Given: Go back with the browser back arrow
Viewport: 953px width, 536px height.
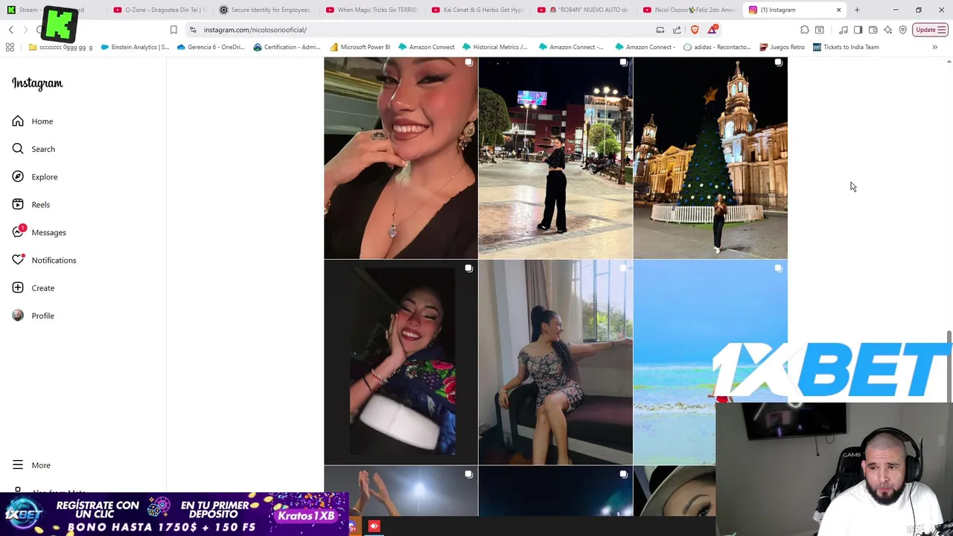Looking at the screenshot, I should coord(10,30).
